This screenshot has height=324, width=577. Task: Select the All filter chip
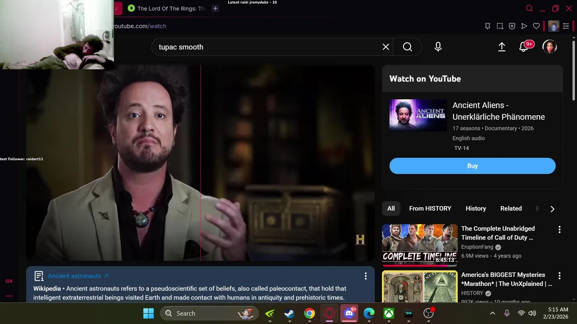pos(391,208)
